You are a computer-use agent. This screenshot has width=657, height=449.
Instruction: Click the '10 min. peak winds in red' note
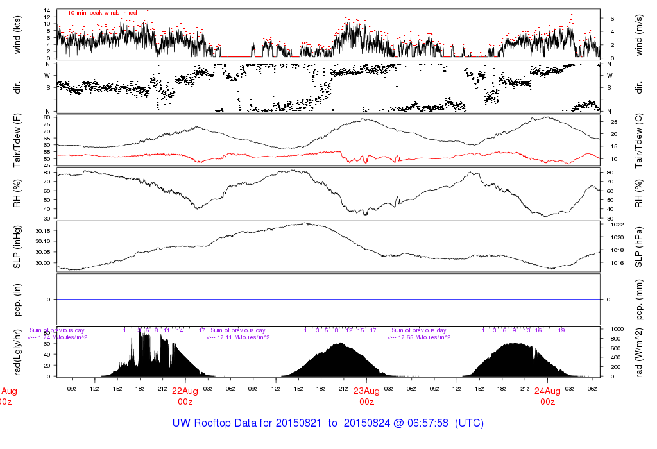[x=102, y=13]
